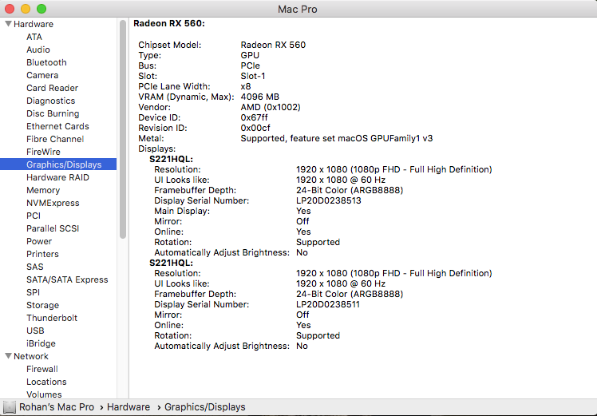
Task: Select iBridge in the sidebar
Action: pyautogui.click(x=42, y=343)
